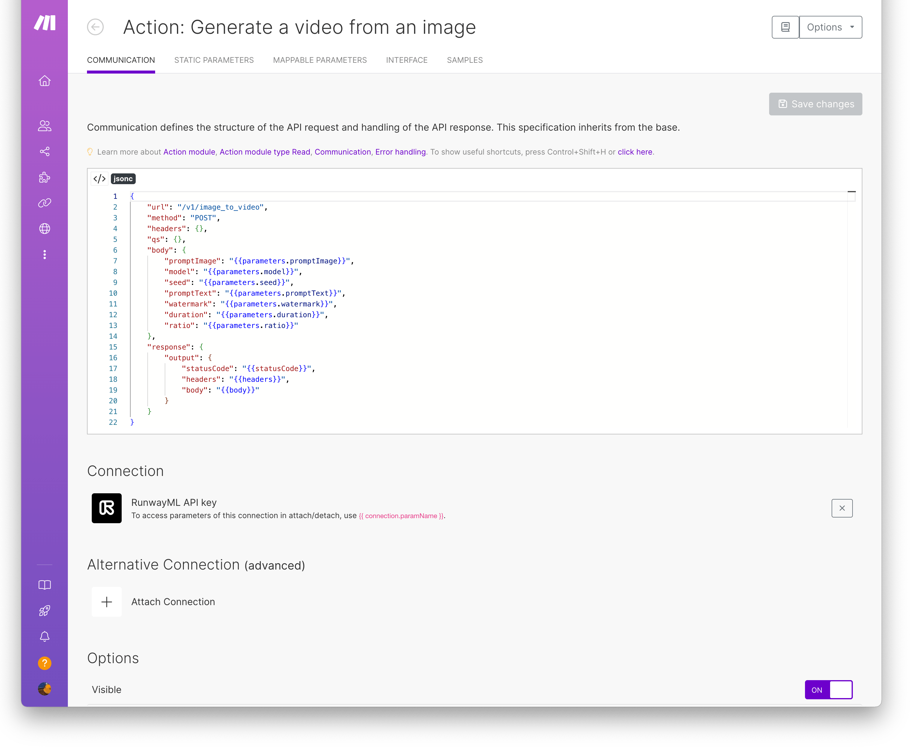Open the puzzle-piece custom apps icon

pos(45,177)
